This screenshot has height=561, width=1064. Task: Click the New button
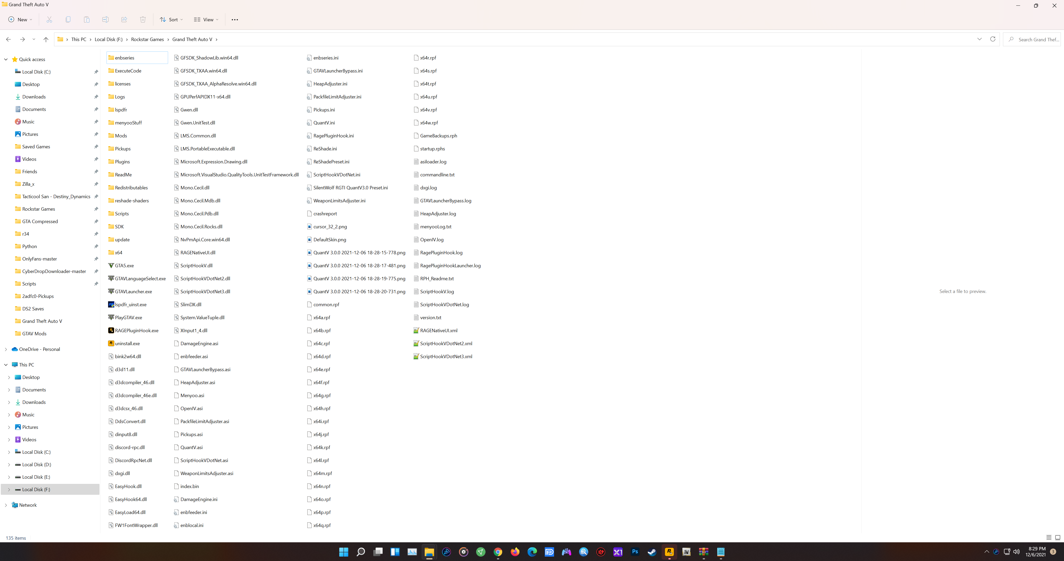[20, 19]
